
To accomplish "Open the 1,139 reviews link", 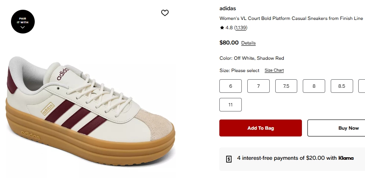I will pyautogui.click(x=241, y=28).
